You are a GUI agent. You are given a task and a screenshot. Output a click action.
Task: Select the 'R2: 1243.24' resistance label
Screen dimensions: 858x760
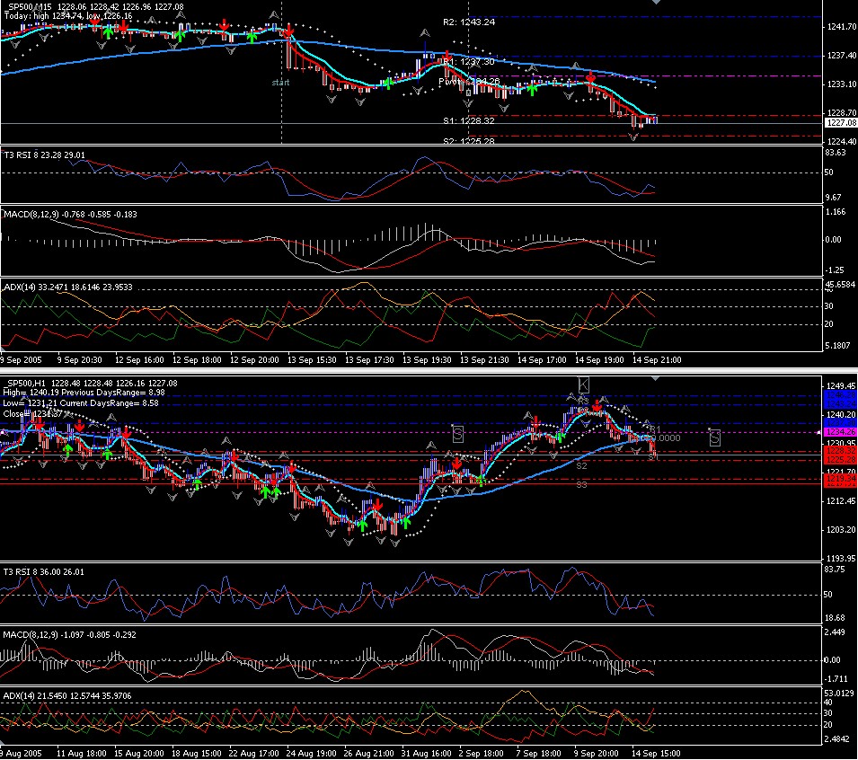(469, 22)
